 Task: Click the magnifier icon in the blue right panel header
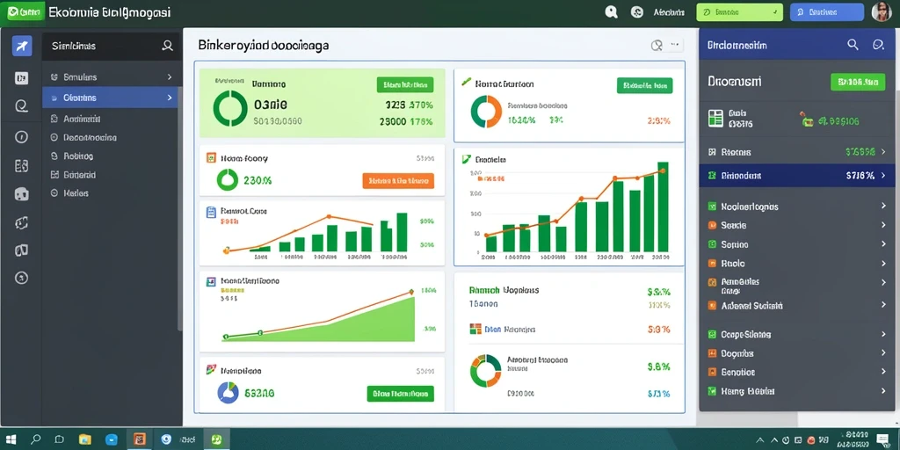pos(853,44)
